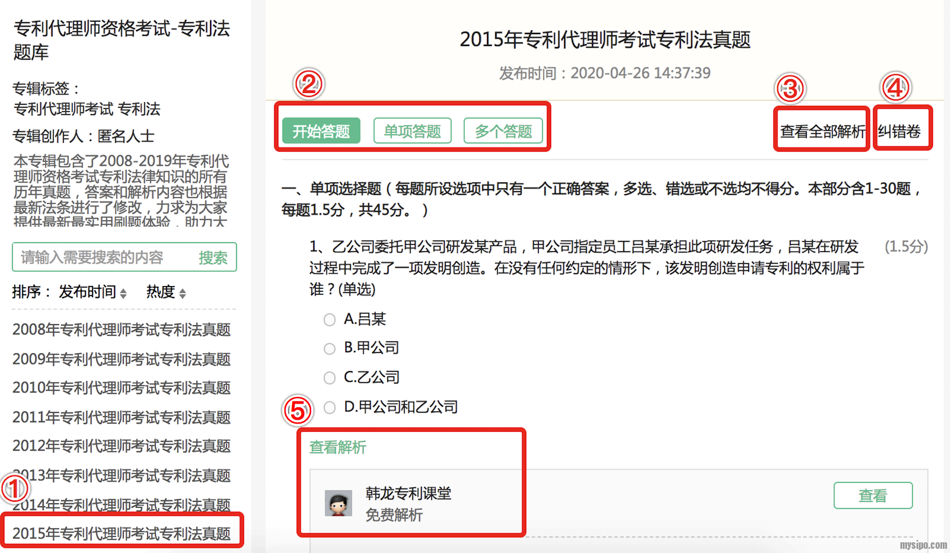This screenshot has height=553, width=950.
Task: Click the 查看 button for free analysis
Action: [872, 496]
